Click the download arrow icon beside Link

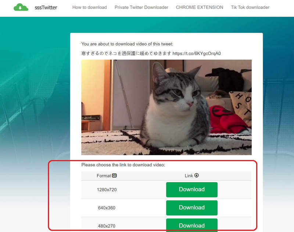pyautogui.click(x=197, y=175)
